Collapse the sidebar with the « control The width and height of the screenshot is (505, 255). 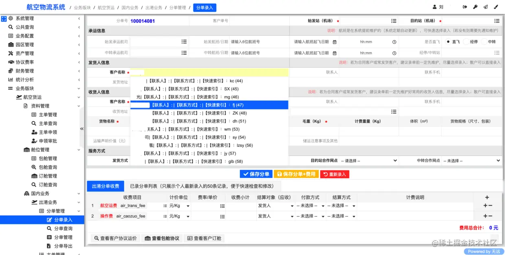[x=81, y=129]
